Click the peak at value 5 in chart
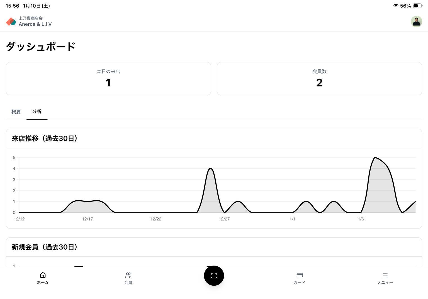Image resolution: width=428 pixels, height=299 pixels. pyautogui.click(x=375, y=158)
